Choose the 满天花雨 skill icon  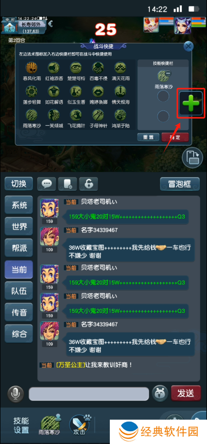click(x=120, y=68)
